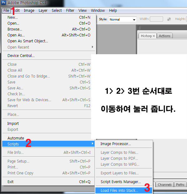Click Layer Comps to WPG...
Viewport: 187px width, 194px height.
(x=124, y=164)
